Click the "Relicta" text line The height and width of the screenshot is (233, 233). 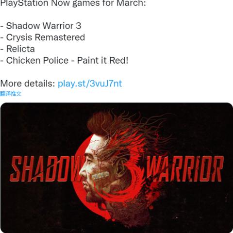(17, 49)
